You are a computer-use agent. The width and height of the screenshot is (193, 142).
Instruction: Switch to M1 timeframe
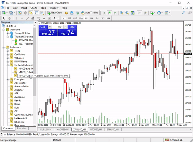coord(64,18)
